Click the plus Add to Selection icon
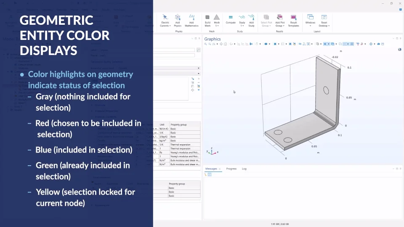The width and height of the screenshot is (404, 227). coord(199,79)
